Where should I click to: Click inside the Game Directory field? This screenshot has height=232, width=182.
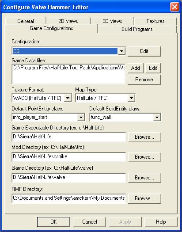pos(69,177)
